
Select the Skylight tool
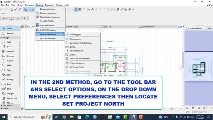(10, 94)
